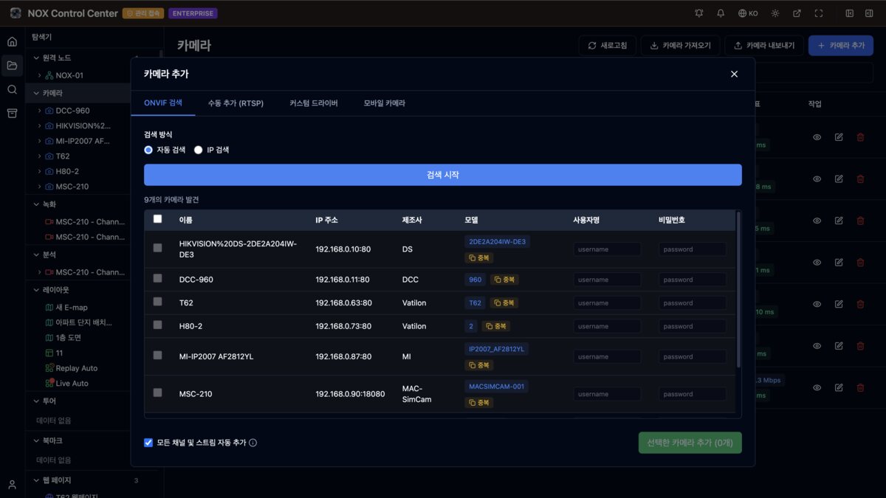Viewport: 886px width, 498px height.
Task: Check the HIKVISION%20DS-2DE2A204IW-DE3 row checkbox
Action: coord(157,248)
